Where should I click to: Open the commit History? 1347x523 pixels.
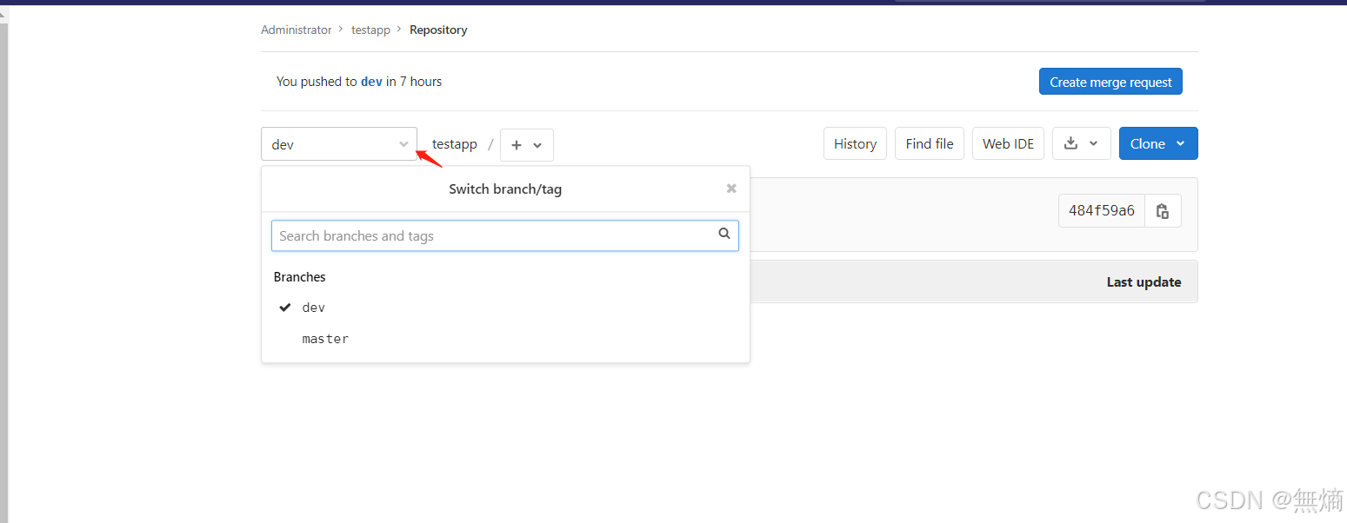(855, 143)
